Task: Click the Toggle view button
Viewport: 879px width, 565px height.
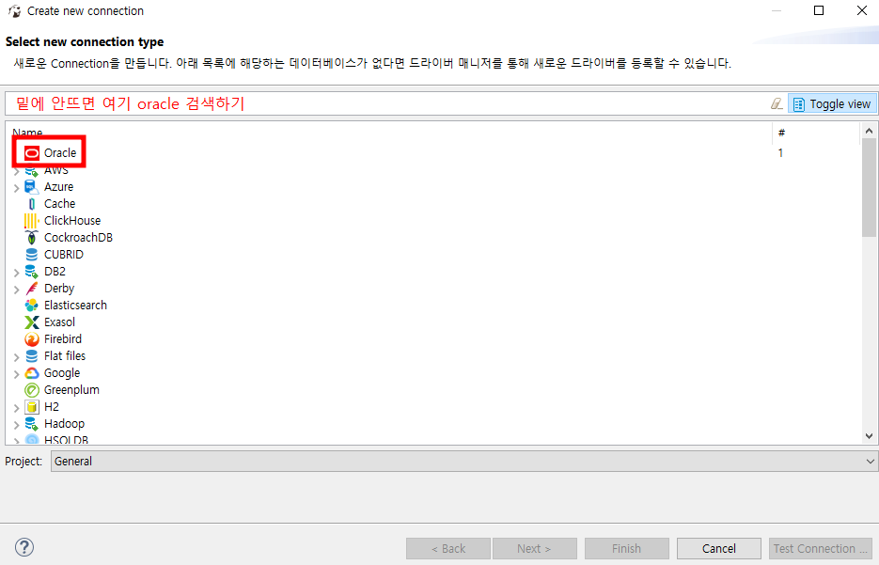Action: coord(832,103)
